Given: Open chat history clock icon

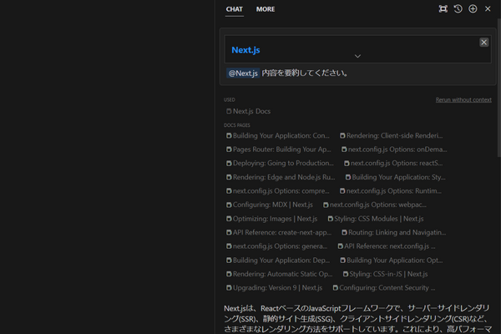Looking at the screenshot, I should pyautogui.click(x=458, y=9).
